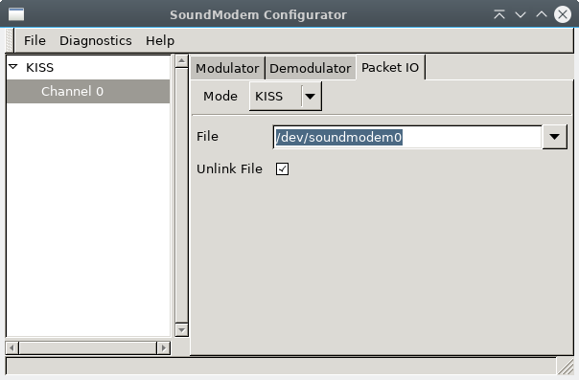
Task: Click the window resize grip corner
Action: (x=566, y=367)
